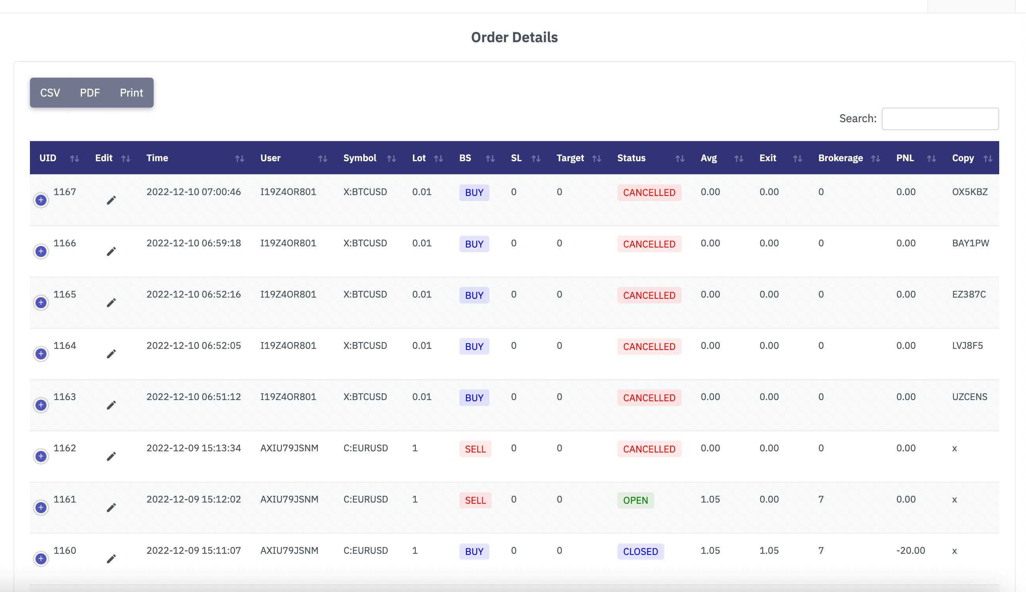Click the CLOSED status of order 1160
Image resolution: width=1026 pixels, height=592 pixels.
point(640,551)
